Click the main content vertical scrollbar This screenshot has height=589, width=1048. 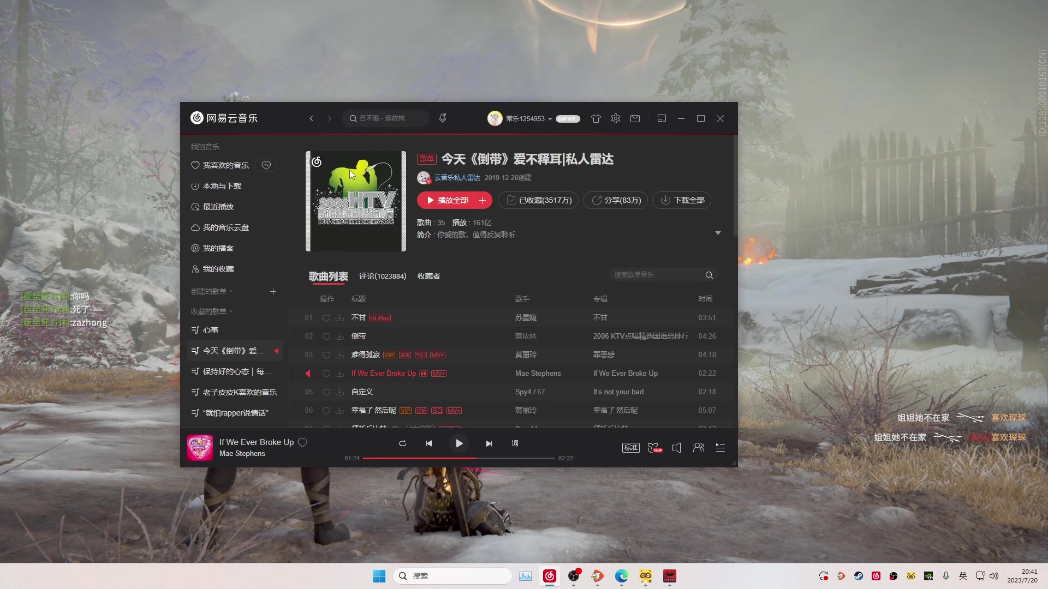(x=735, y=185)
